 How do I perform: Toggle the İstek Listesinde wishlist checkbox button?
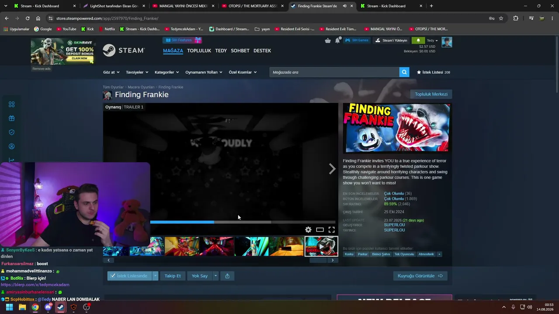click(130, 276)
